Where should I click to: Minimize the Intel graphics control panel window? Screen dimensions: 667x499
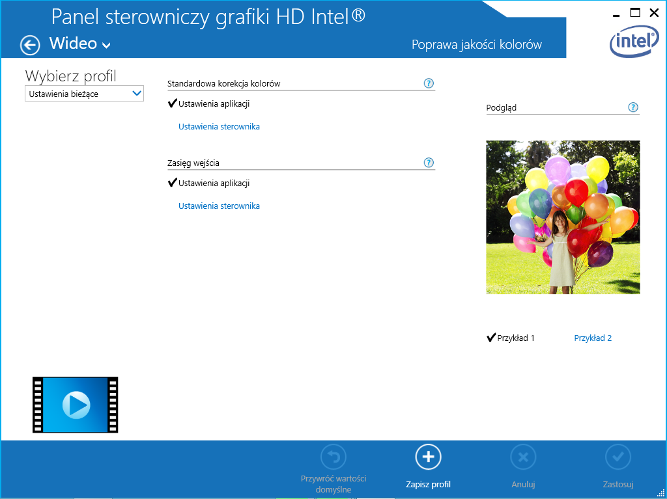[616, 14]
